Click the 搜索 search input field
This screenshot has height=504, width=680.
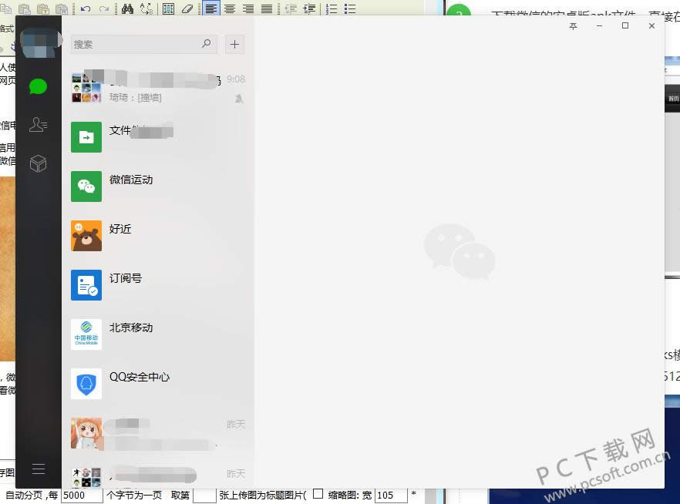pyautogui.click(x=135, y=45)
